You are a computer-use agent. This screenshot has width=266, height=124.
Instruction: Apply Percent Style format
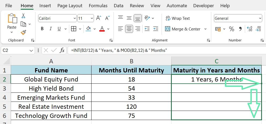point(232,29)
